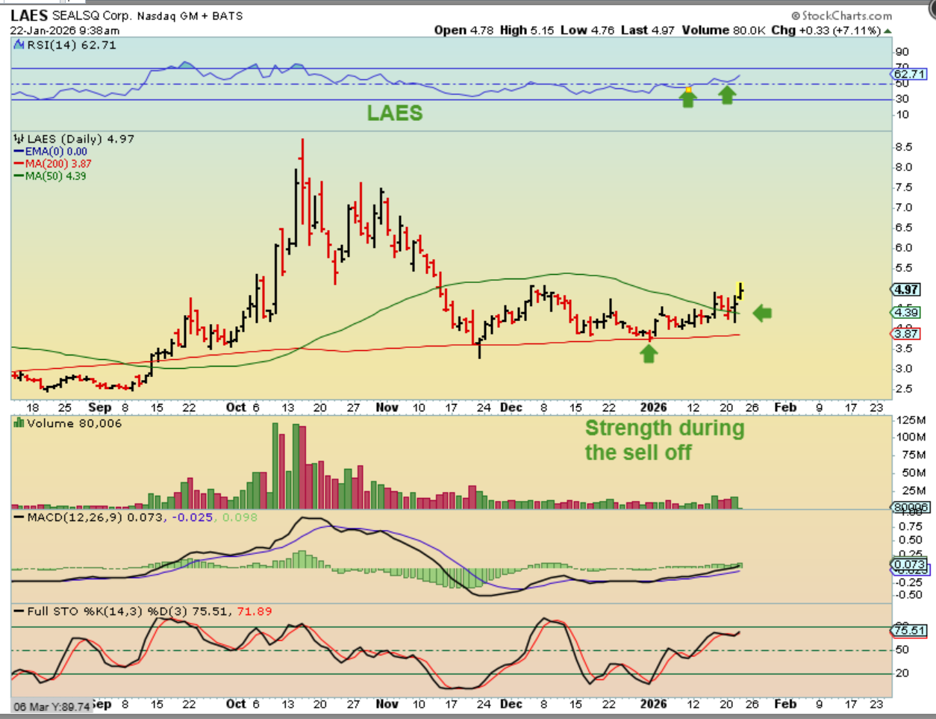Click the RSI(14) 62.71 panel label
This screenshot has width=936, height=719.
coord(72,45)
